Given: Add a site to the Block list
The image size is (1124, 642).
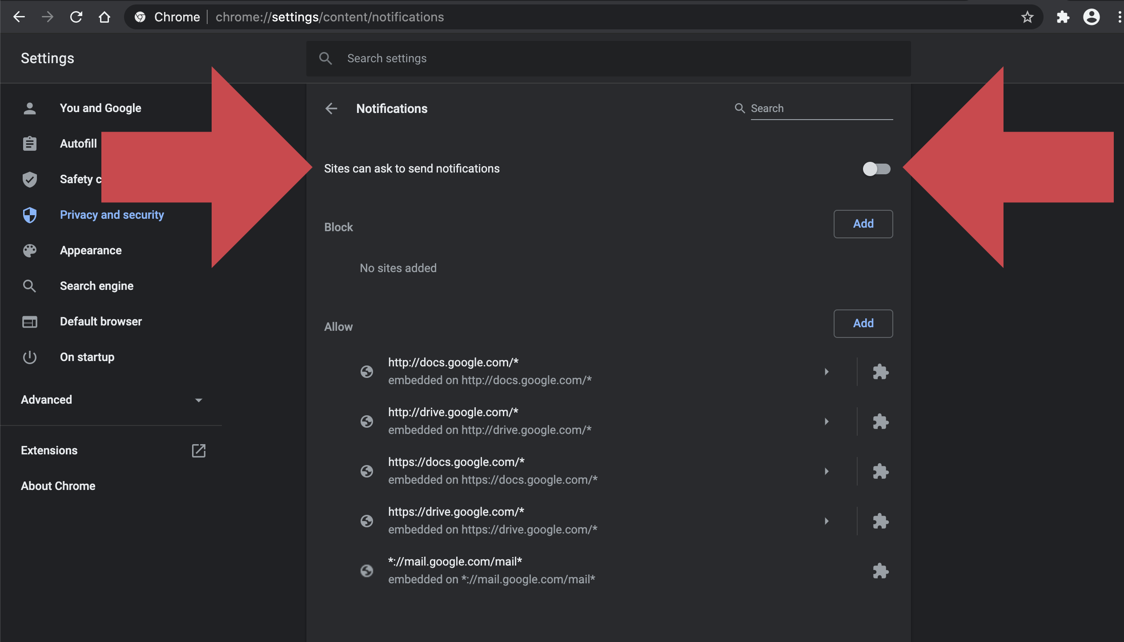Looking at the screenshot, I should 863,224.
